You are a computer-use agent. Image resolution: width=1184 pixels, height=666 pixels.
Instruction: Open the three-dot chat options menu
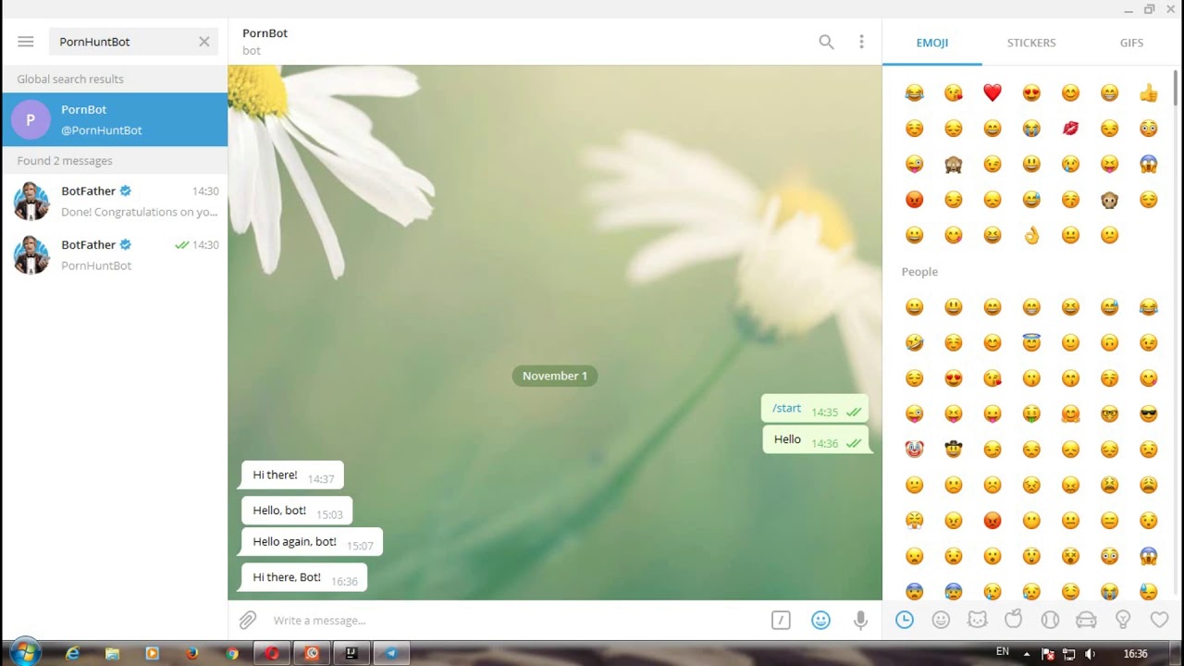pyautogui.click(x=861, y=42)
